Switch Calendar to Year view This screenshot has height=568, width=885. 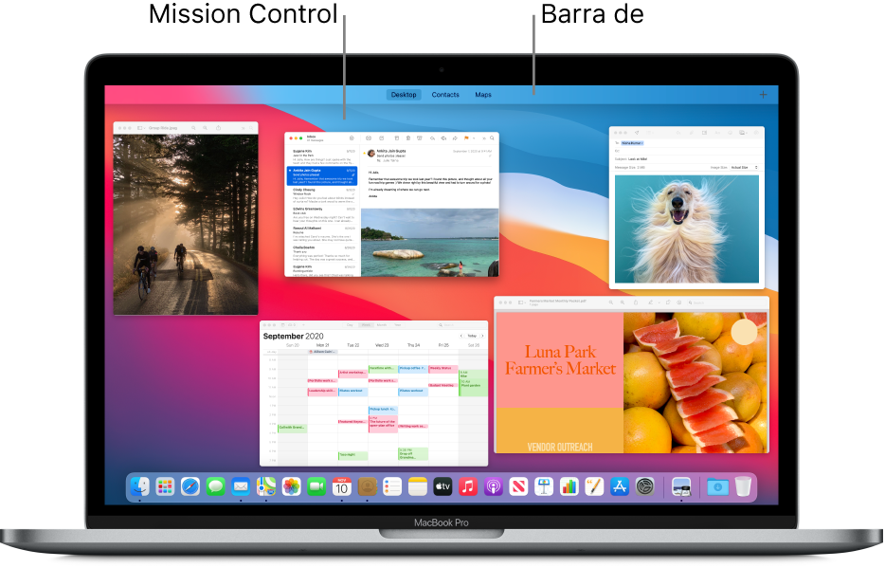coord(397,325)
